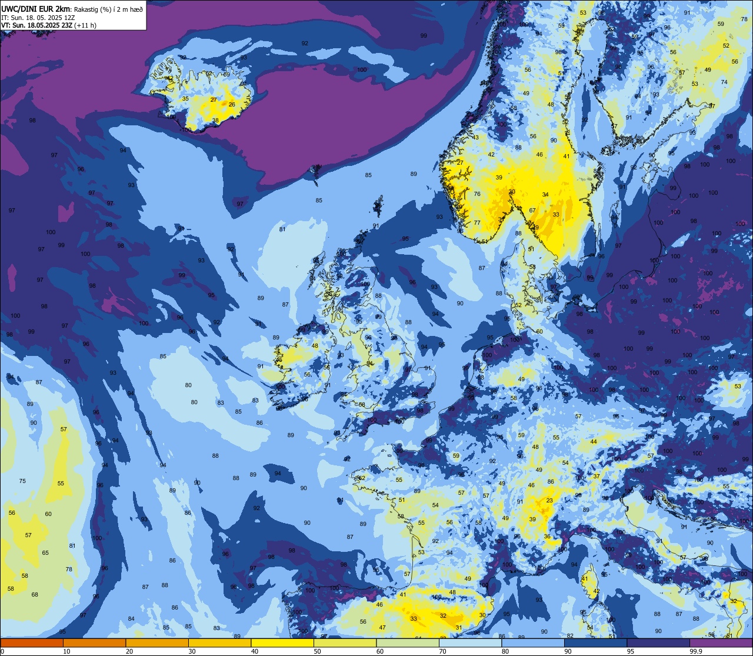Image resolution: width=753 pixels, height=656 pixels.
Task: Click the 40–50 bright yellow legend swatch
Action: pyautogui.click(x=282, y=642)
